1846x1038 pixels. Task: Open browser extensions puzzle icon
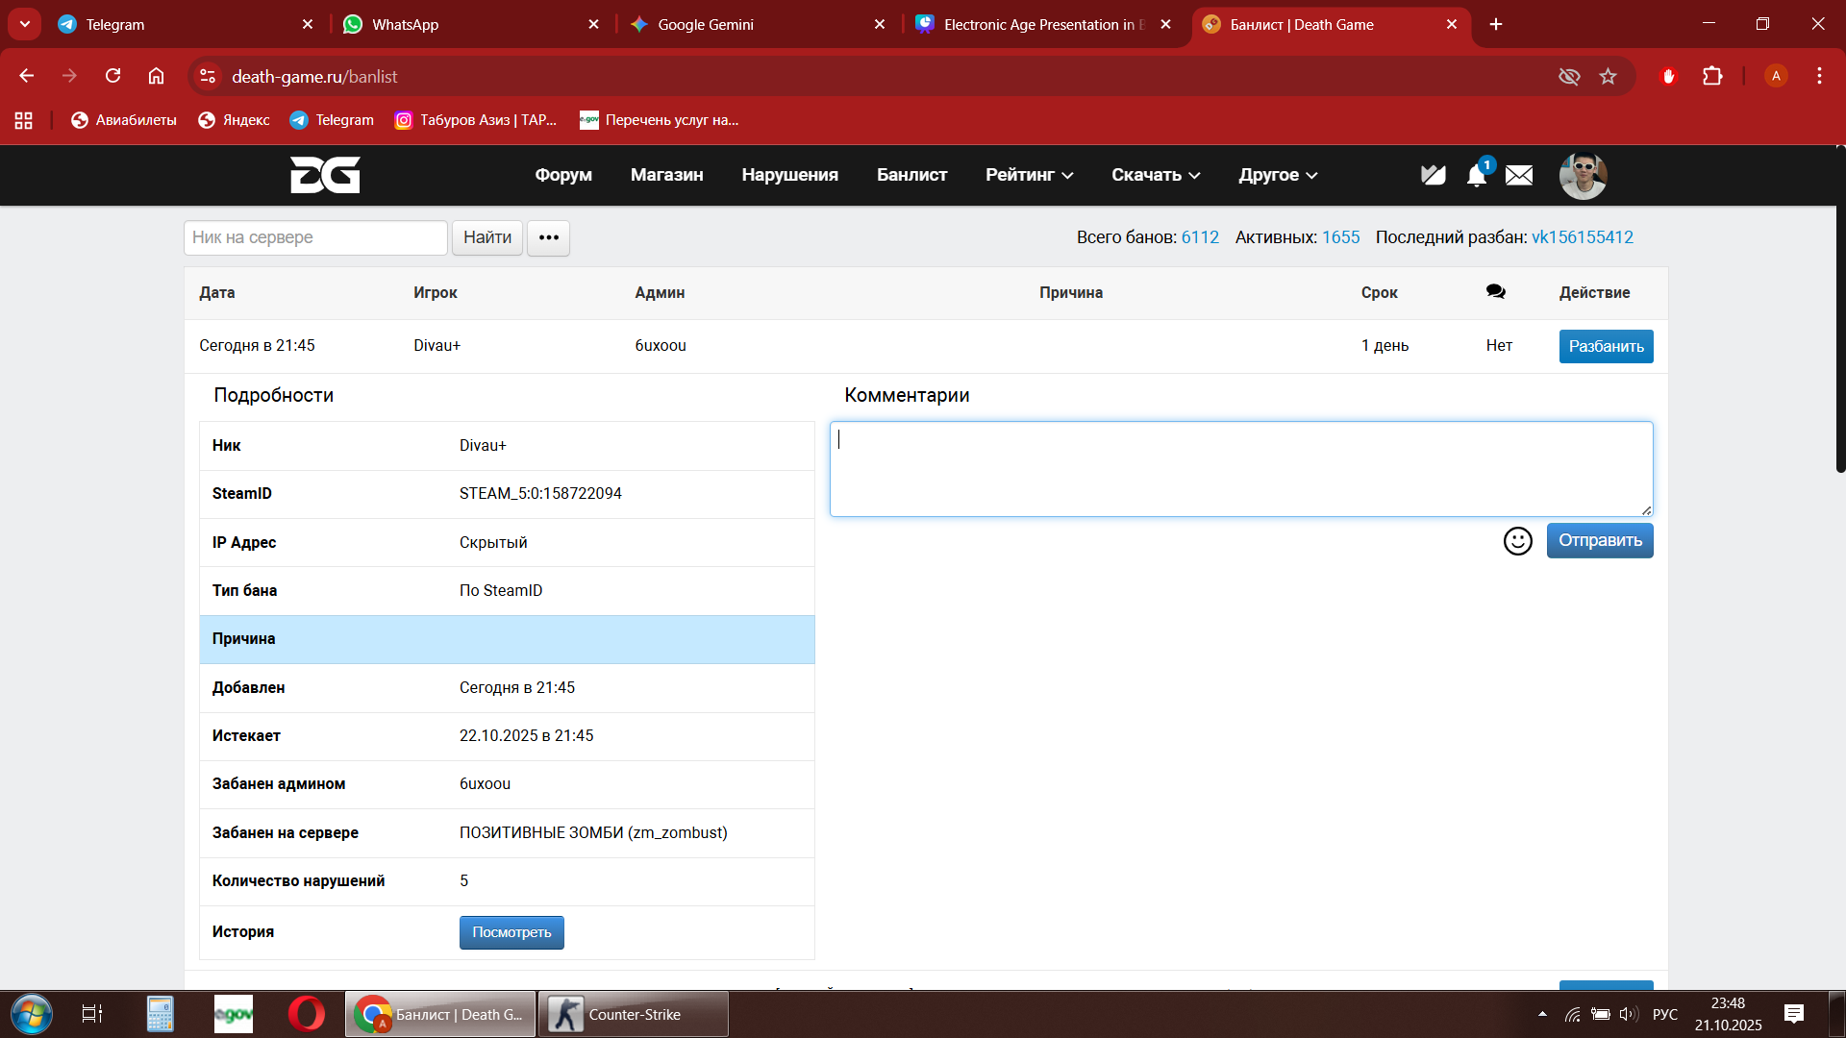click(x=1712, y=77)
